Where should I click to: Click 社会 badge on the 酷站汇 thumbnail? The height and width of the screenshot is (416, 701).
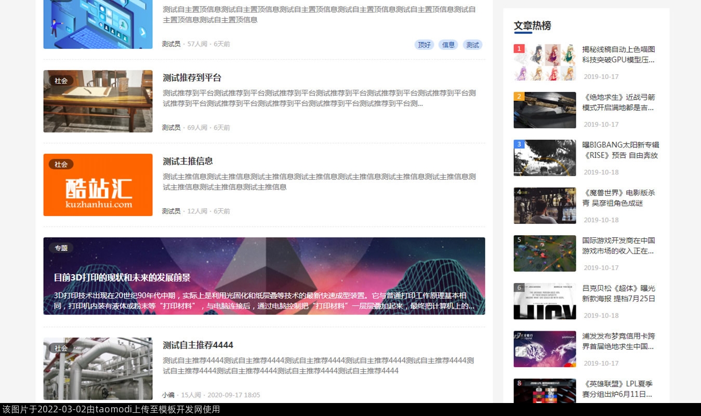61,164
